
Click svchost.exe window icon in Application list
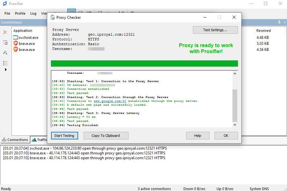(x=16, y=38)
